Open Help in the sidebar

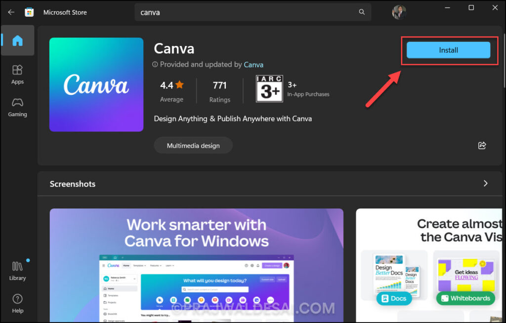click(17, 304)
